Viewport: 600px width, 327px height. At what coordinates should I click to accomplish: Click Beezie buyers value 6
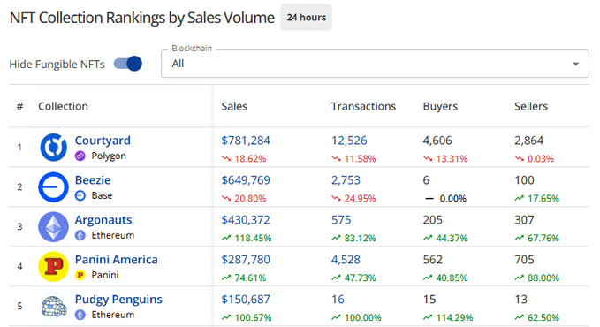pos(426,180)
